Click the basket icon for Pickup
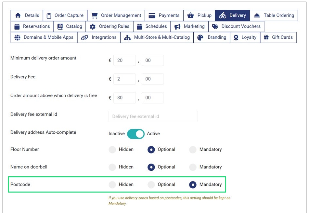The height and width of the screenshot is (215, 309). point(190,15)
